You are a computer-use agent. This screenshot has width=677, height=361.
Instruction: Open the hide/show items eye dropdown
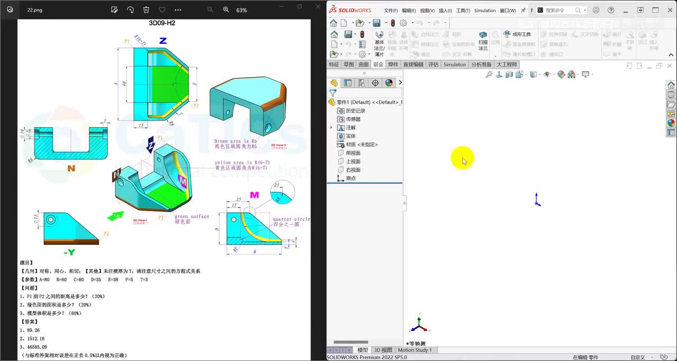[x=548, y=74]
